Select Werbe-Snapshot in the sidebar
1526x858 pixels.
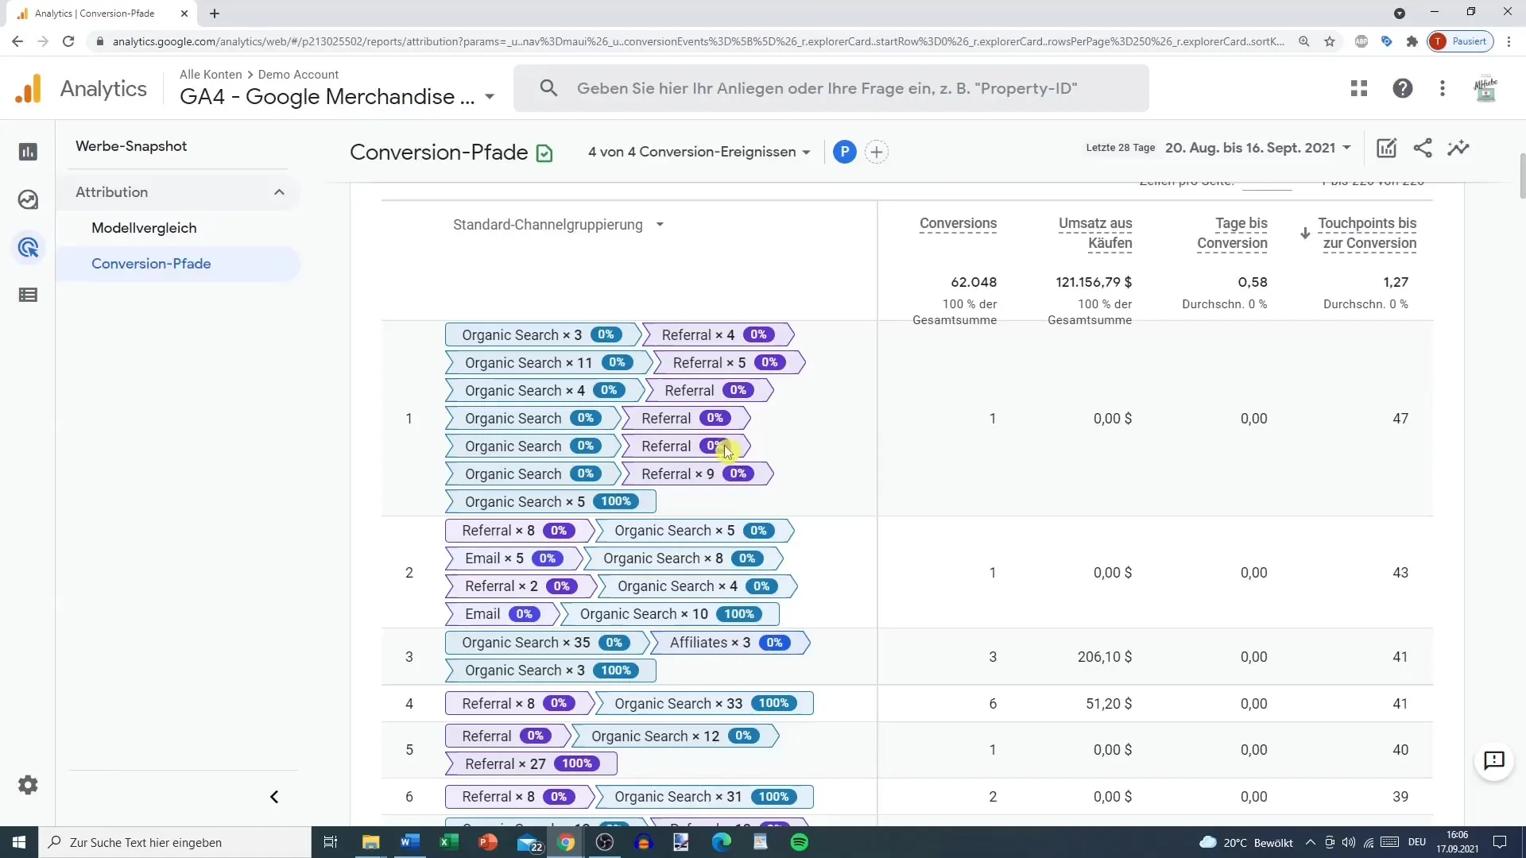tap(131, 146)
